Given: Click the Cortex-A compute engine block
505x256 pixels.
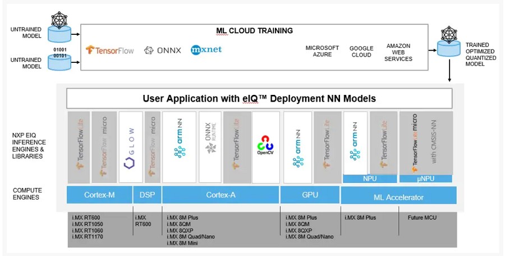Looking at the screenshot, I should (221, 195).
